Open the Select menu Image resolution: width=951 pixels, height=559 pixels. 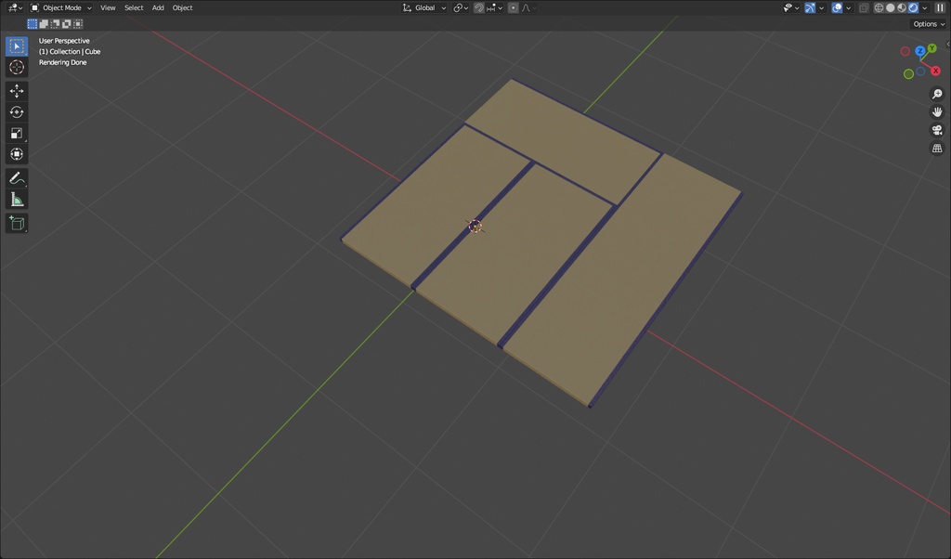[134, 7]
